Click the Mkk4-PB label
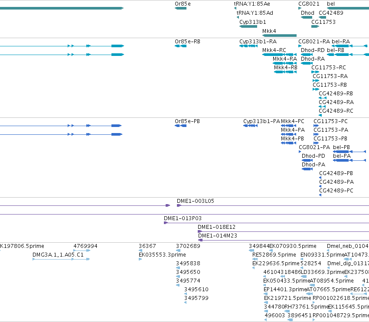369x322 pixels. (x=292, y=139)
